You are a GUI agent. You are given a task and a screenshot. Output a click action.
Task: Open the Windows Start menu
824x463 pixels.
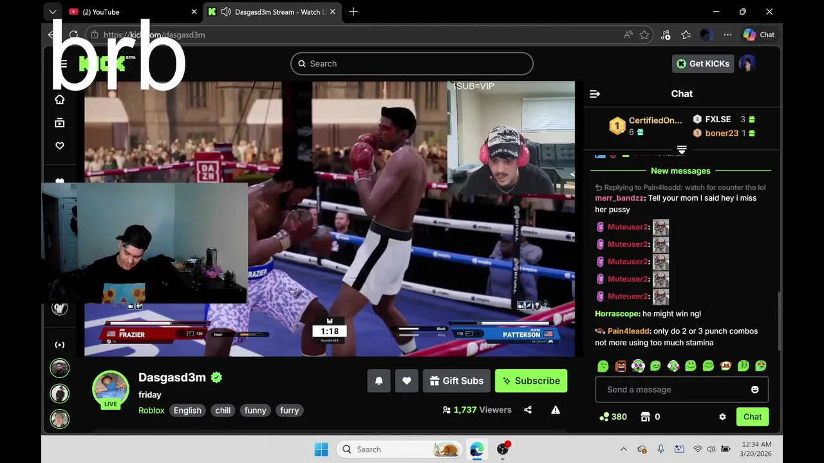tap(321, 449)
